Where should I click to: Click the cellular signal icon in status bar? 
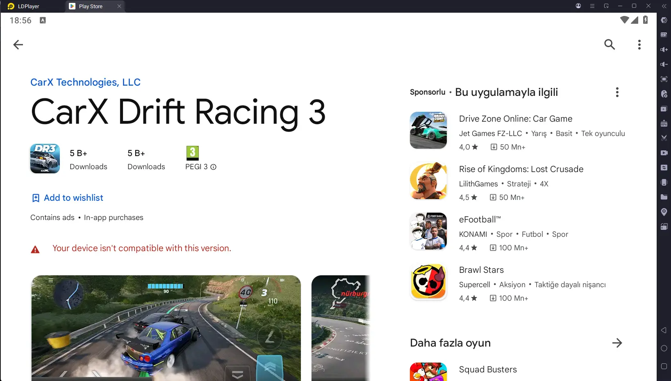635,20
